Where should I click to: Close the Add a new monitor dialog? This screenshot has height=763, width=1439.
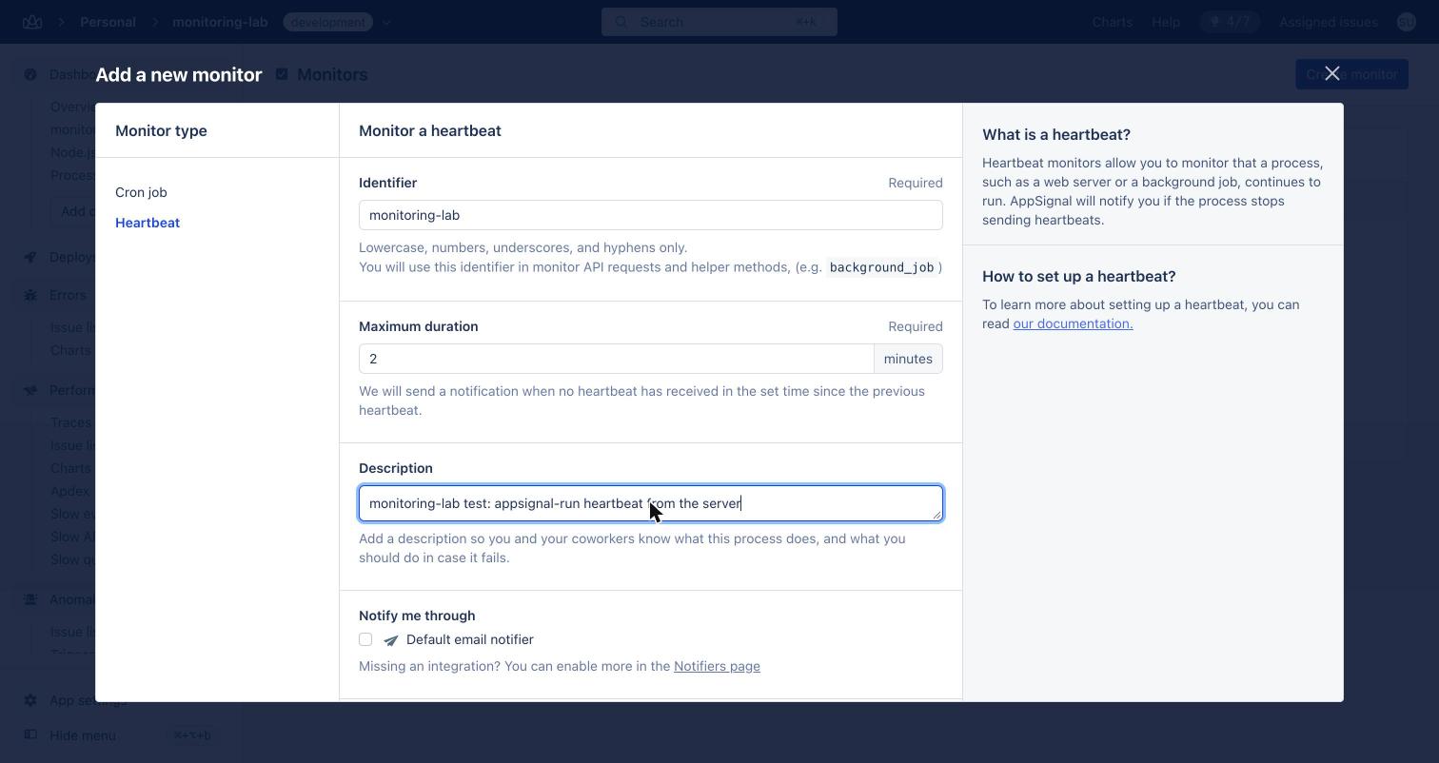click(1331, 73)
